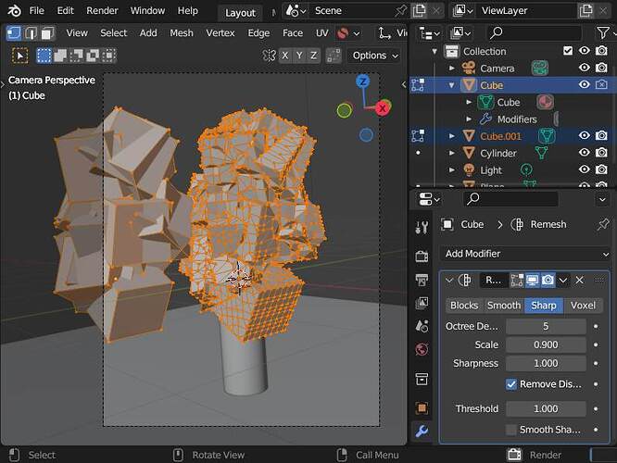Remove the Remesh modifier
617x463 pixels.
[x=579, y=280]
